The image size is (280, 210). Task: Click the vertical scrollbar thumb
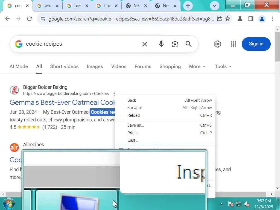click(x=277, y=47)
